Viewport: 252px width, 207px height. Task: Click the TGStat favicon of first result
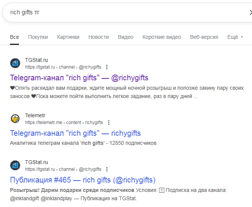click(x=15, y=63)
